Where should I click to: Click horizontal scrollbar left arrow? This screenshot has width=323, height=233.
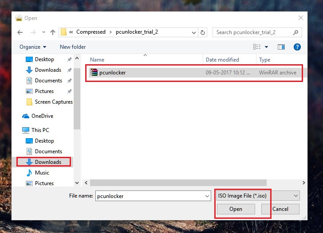tap(86, 183)
